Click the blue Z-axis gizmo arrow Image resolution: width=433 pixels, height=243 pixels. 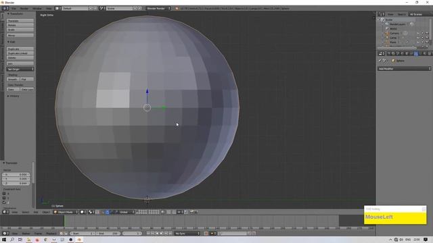147,91
